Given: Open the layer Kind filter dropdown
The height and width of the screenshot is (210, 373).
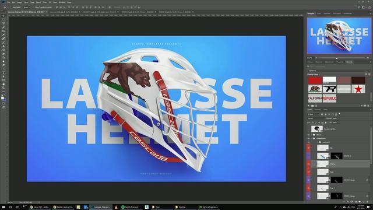Looking at the screenshot, I should tap(314, 114).
